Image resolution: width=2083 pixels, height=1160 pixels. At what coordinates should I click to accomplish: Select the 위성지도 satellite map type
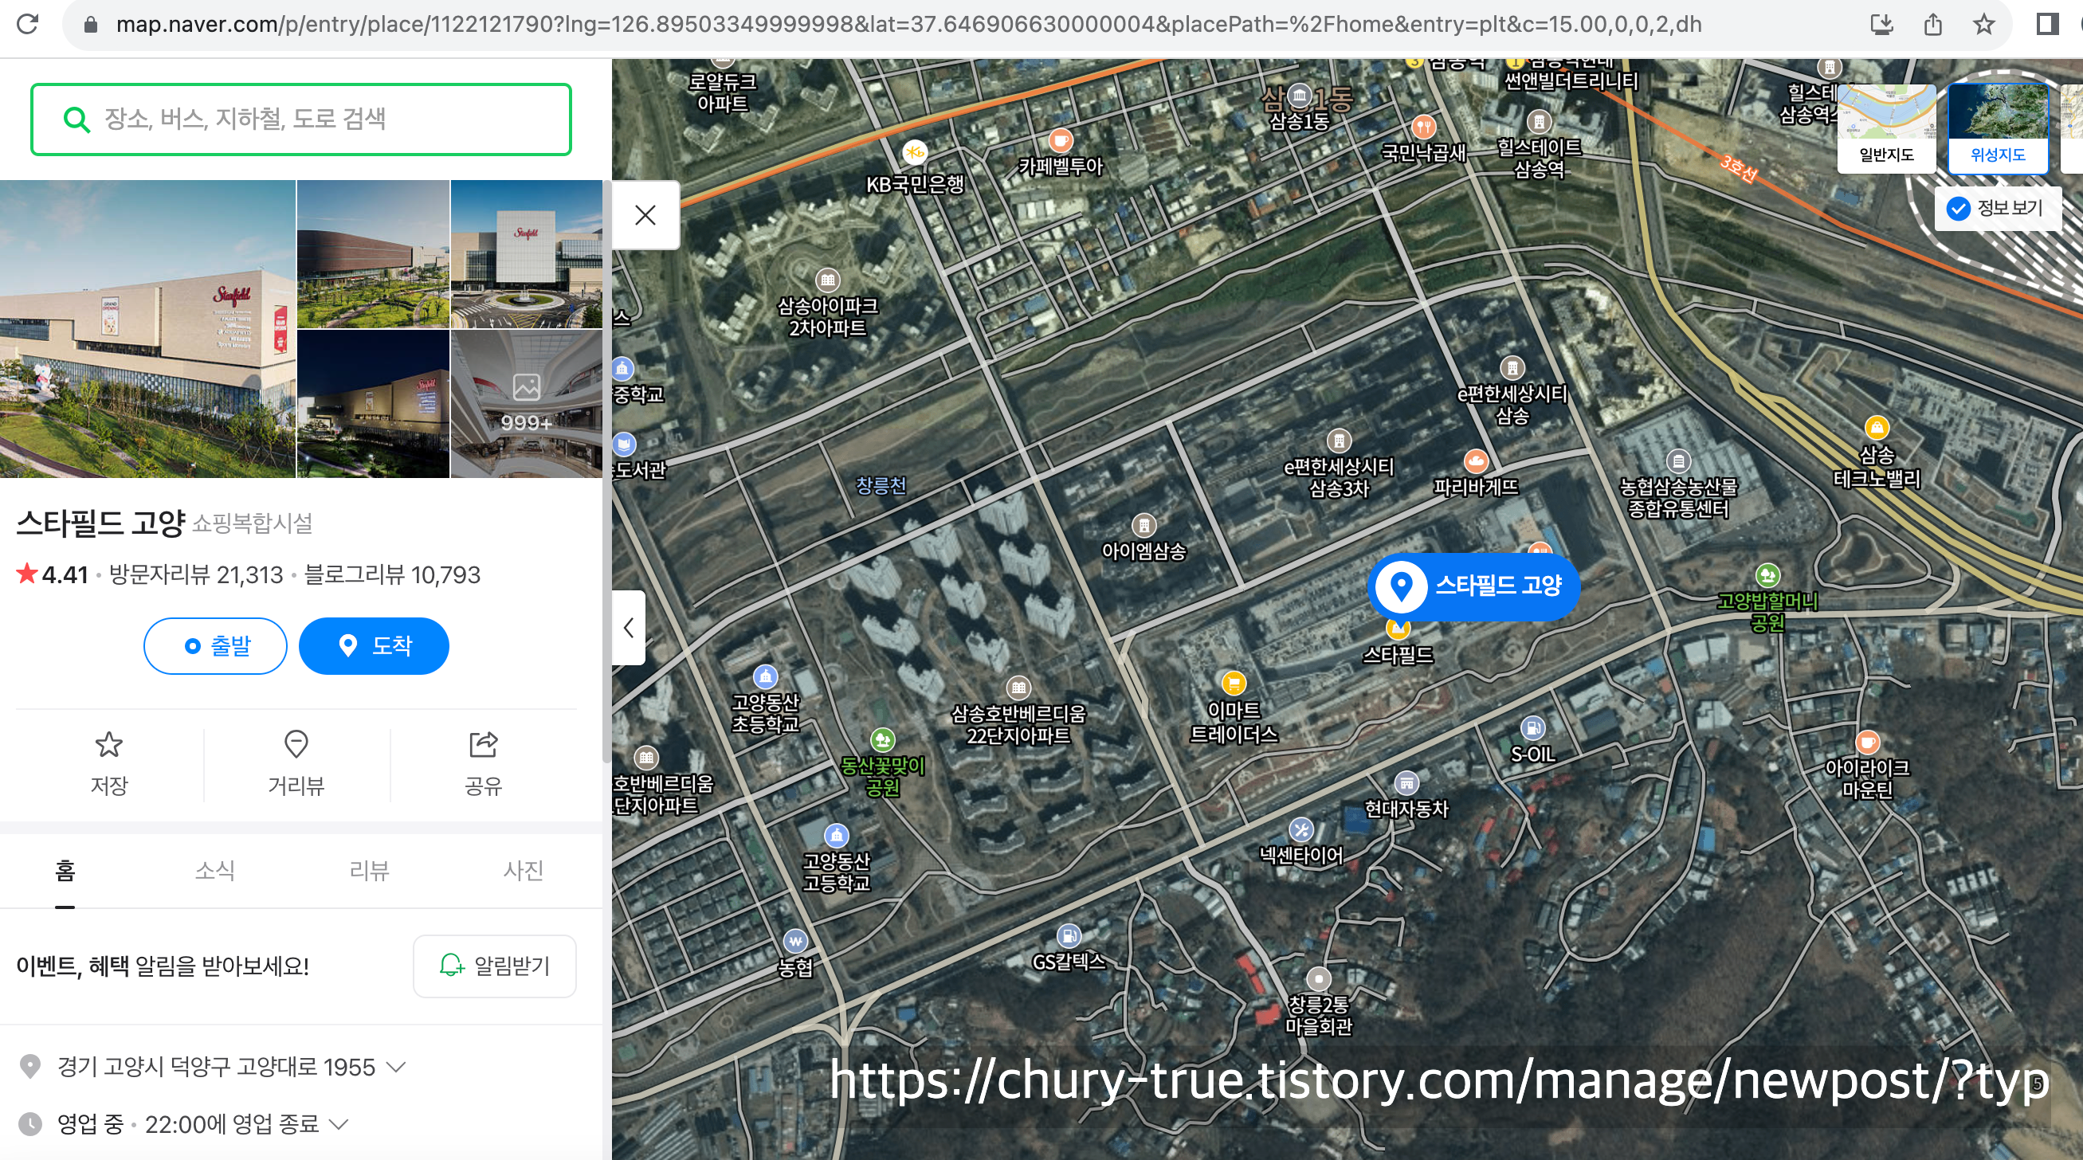1997,129
